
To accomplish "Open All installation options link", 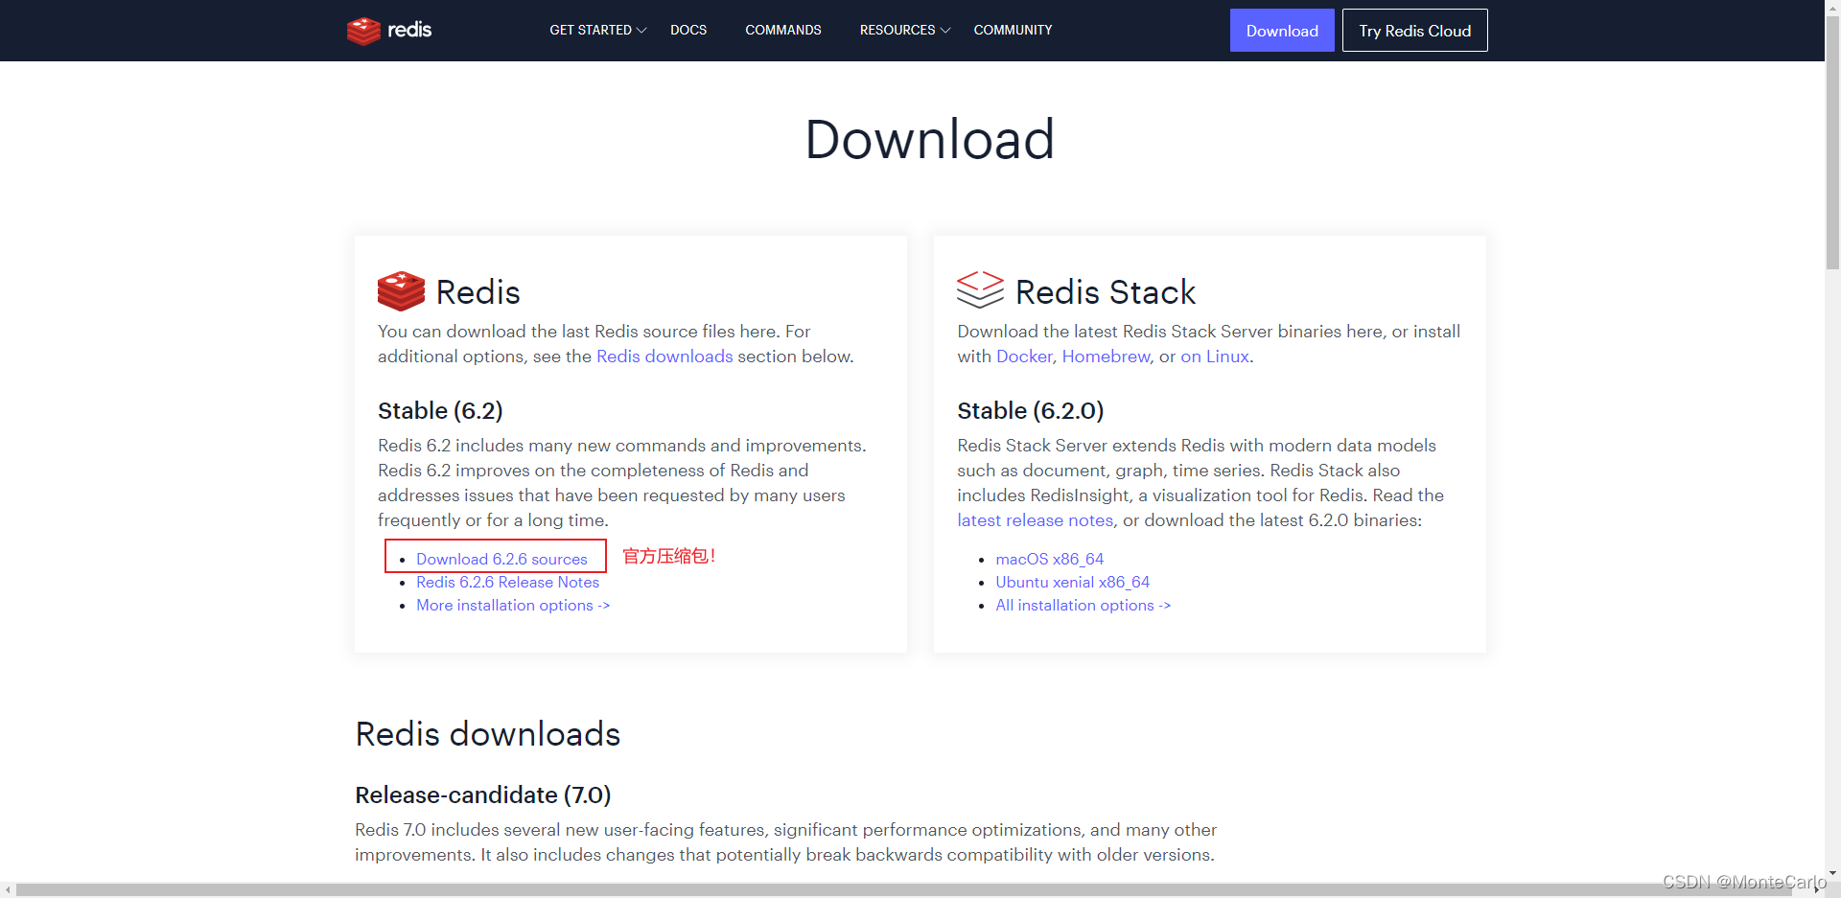I will tap(1083, 605).
